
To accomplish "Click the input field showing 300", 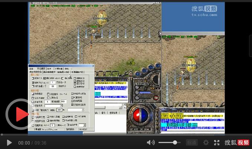I will point(59,110).
